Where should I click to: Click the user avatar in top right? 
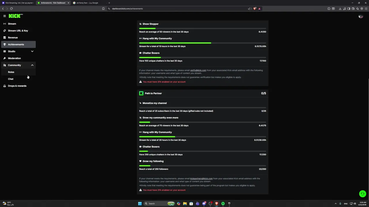(x=361, y=16)
